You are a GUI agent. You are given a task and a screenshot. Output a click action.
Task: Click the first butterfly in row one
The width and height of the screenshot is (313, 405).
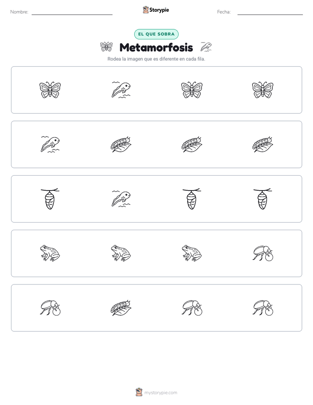pyautogui.click(x=50, y=90)
